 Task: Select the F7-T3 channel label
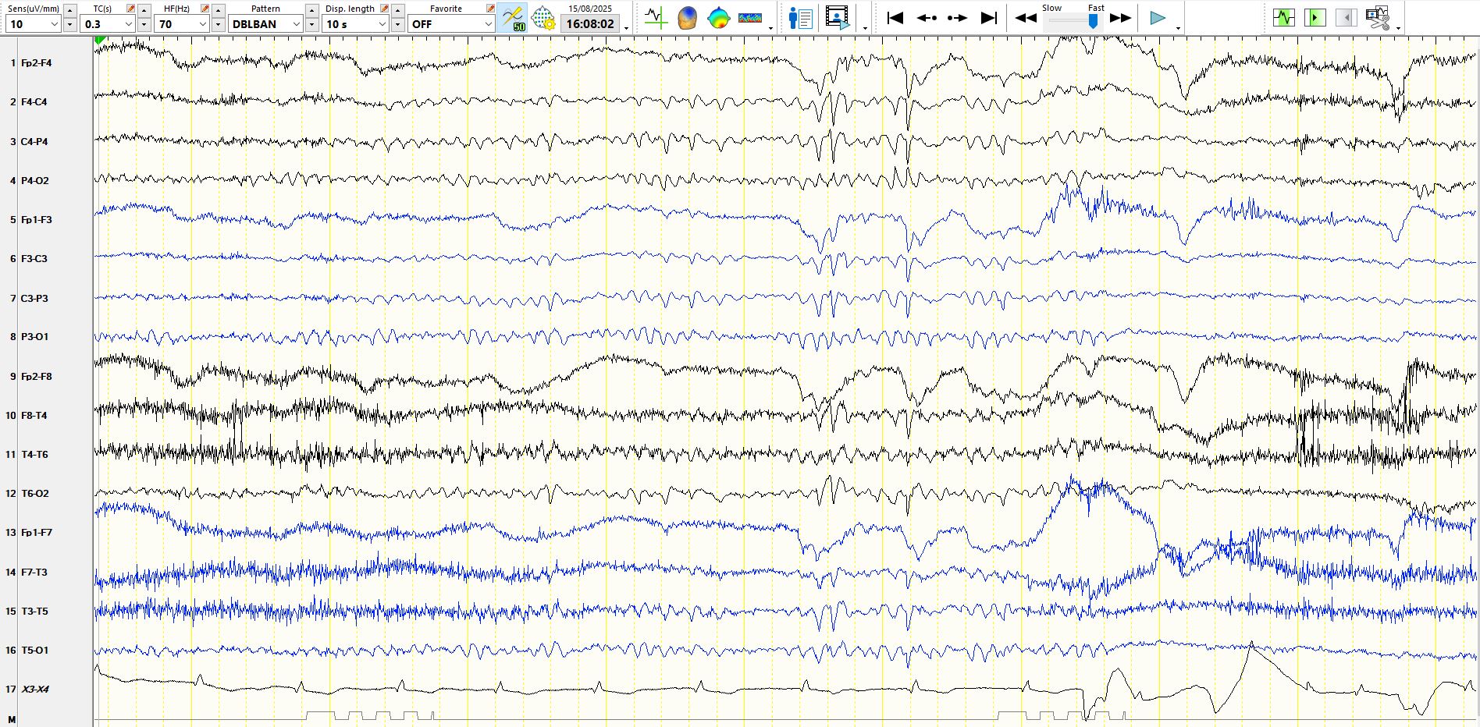click(34, 573)
